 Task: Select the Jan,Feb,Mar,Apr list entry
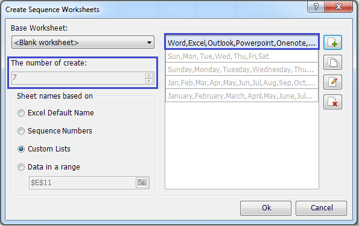click(x=242, y=82)
